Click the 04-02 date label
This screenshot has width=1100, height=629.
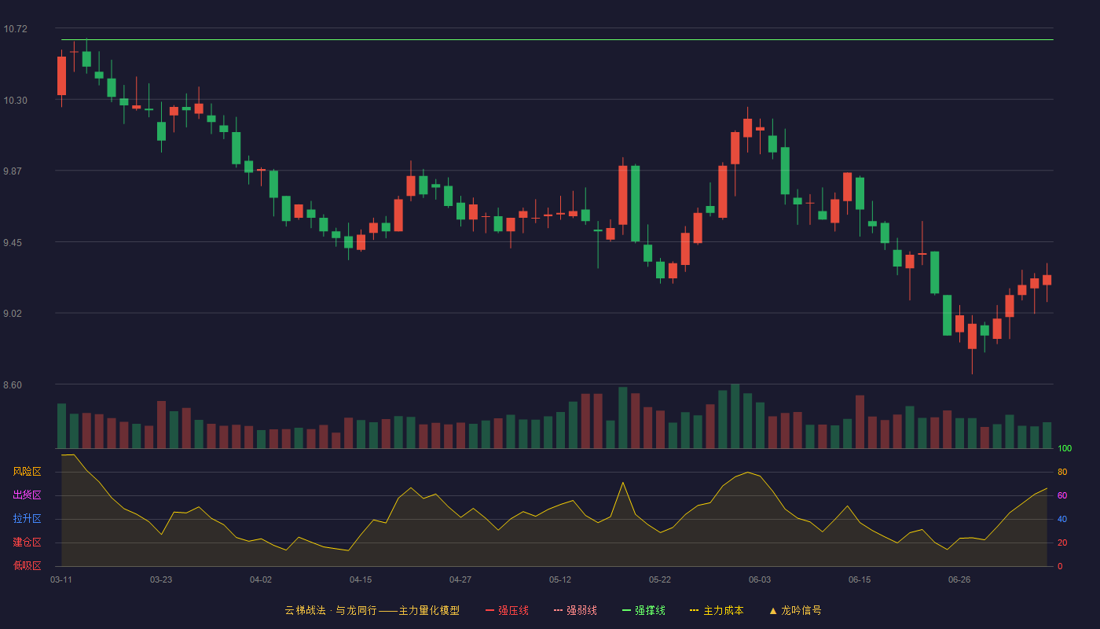261,579
